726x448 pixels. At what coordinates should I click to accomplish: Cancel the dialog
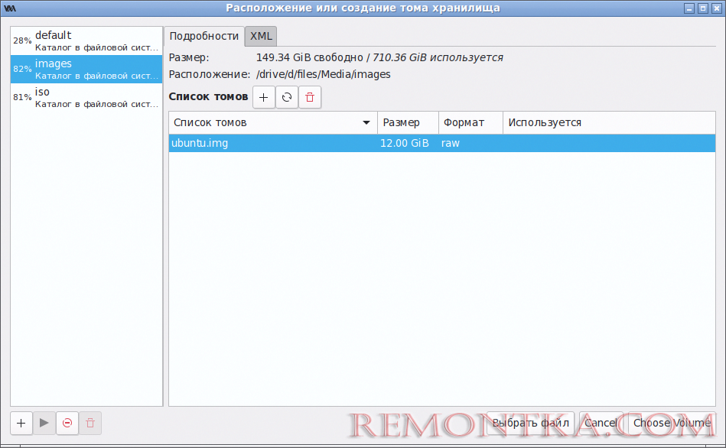[x=601, y=423]
